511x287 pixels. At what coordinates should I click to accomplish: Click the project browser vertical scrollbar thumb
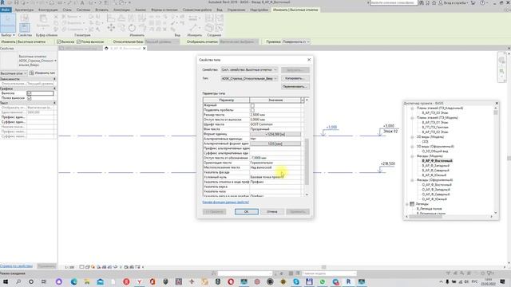[x=496, y=112]
